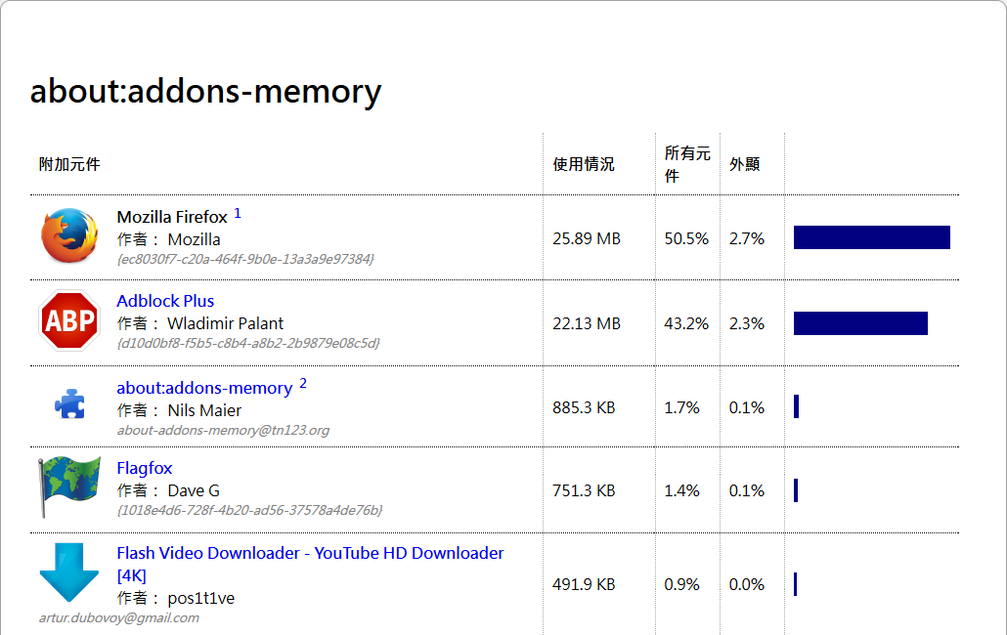Open the Flagfox add-on link
Image resolution: width=1007 pixels, height=635 pixels.
(145, 468)
